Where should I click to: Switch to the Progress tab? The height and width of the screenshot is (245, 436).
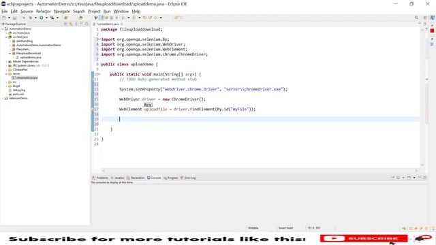pyautogui.click(x=171, y=178)
